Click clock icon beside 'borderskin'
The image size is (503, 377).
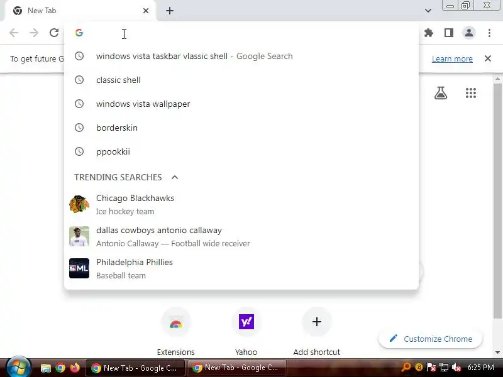tap(79, 128)
